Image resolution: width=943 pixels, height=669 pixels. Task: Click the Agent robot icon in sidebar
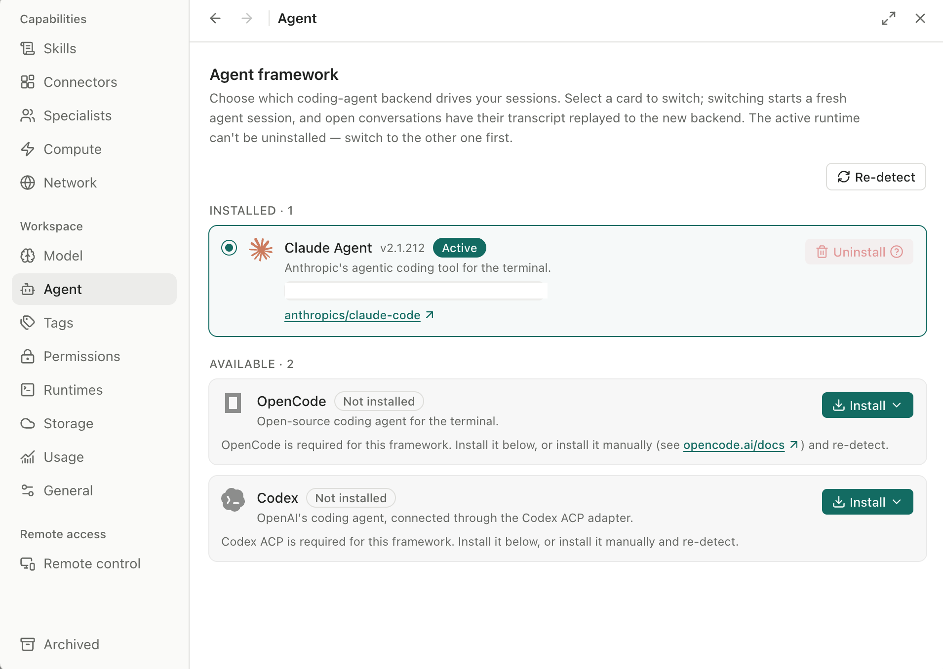tap(28, 289)
